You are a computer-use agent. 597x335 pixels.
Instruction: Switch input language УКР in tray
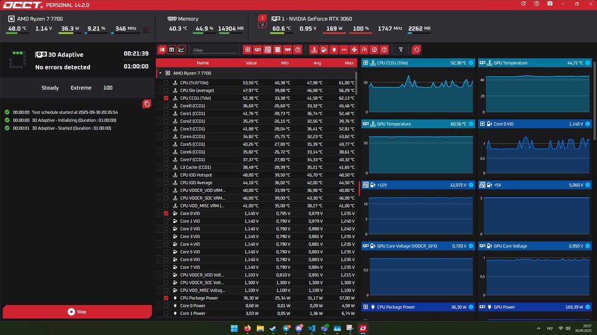550,328
